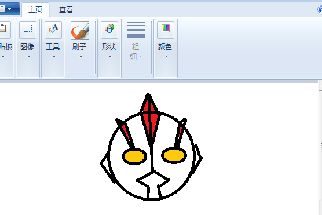The height and width of the screenshot is (215, 322).
Task: Click the left yellow eye in drawing
Action: coord(134,156)
